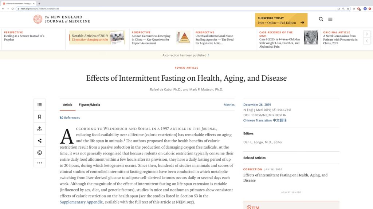Switch to the Figures/Media tab
This screenshot has width=373, height=209.
[x=89, y=105]
